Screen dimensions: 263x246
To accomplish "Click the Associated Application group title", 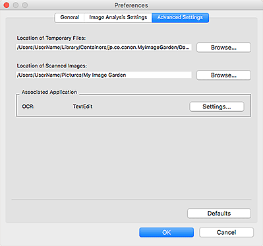I will tap(49, 92).
